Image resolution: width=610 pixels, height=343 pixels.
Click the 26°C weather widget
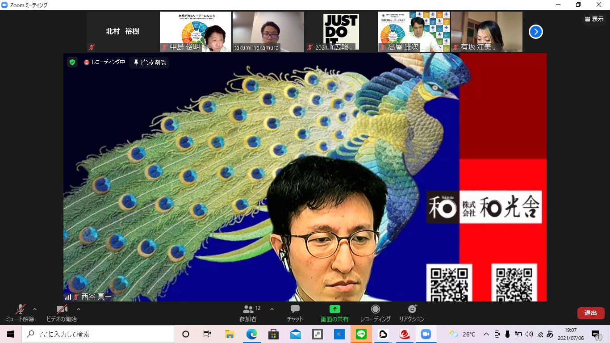coord(462,334)
